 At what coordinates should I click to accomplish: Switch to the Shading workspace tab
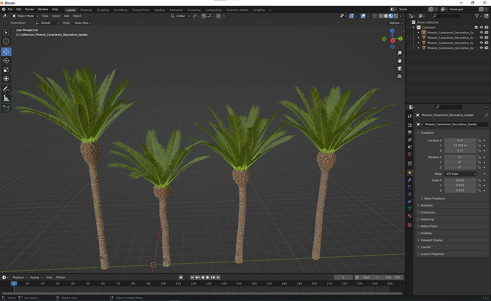point(159,10)
